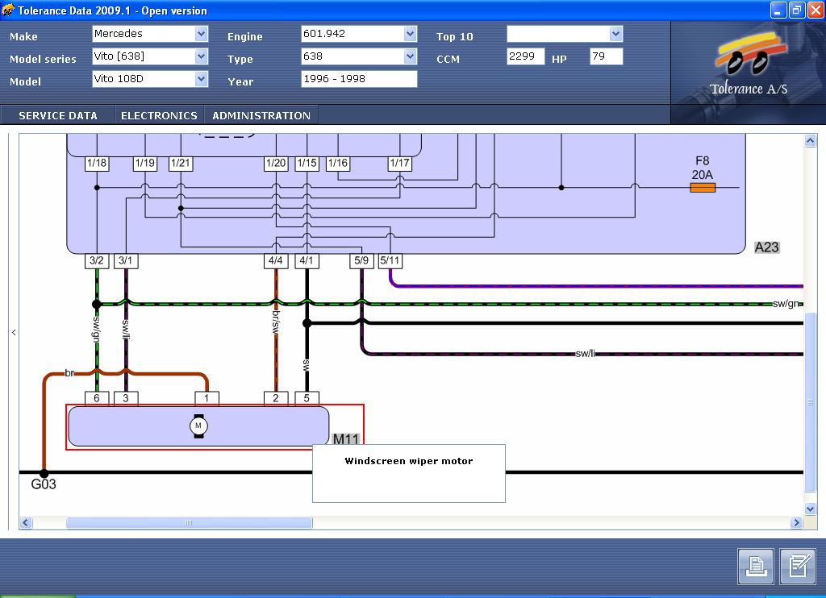Click connector pin 5/11

[x=390, y=260]
